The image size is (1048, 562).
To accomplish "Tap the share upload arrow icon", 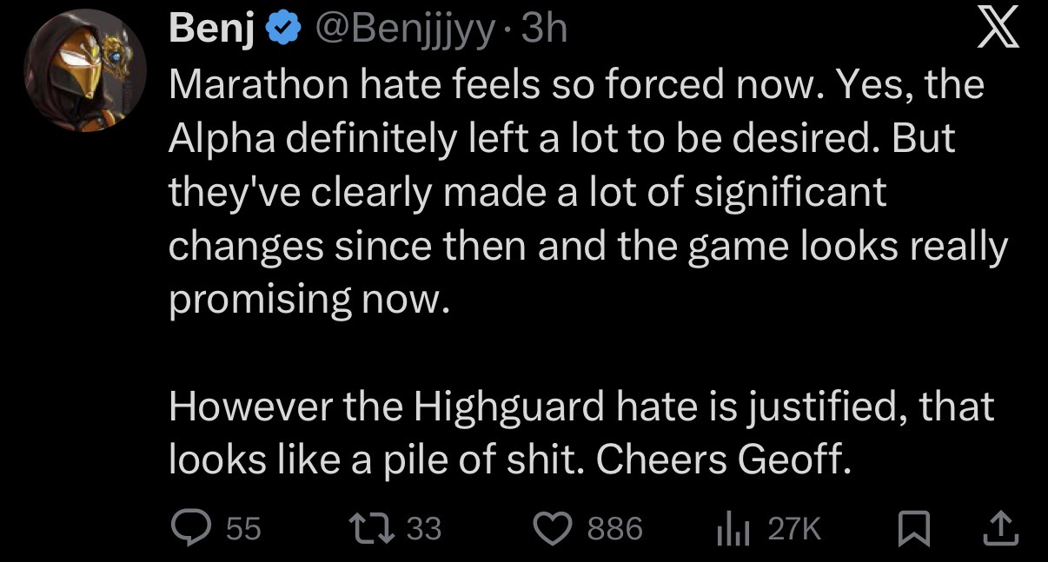I will pyautogui.click(x=998, y=527).
